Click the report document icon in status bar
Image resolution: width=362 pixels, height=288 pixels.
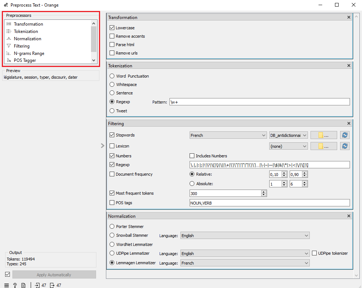point(23,285)
